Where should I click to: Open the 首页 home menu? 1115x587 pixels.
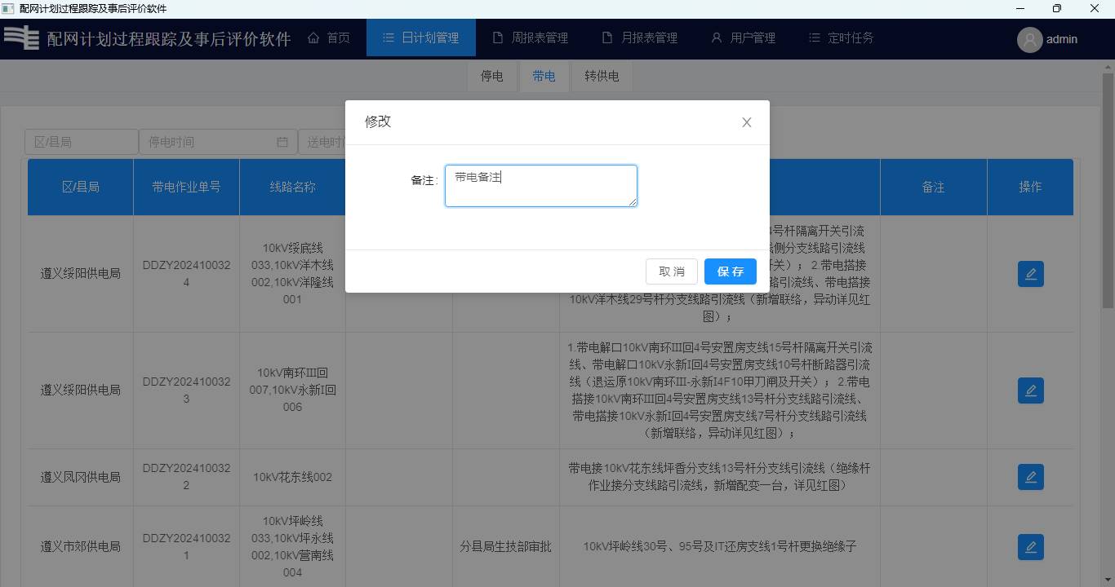pos(329,38)
